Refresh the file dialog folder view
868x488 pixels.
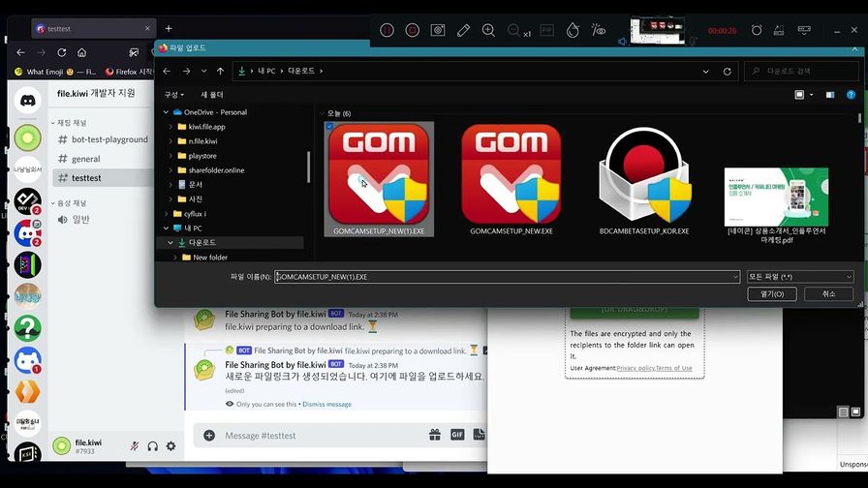727,72
